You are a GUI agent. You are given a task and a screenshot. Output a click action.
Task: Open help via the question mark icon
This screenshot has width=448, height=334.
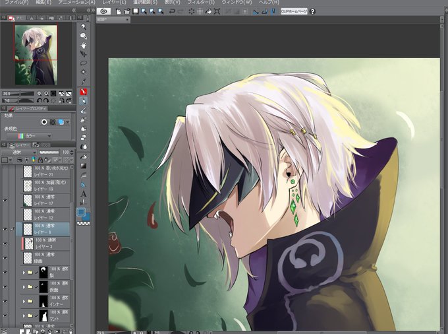(312, 11)
